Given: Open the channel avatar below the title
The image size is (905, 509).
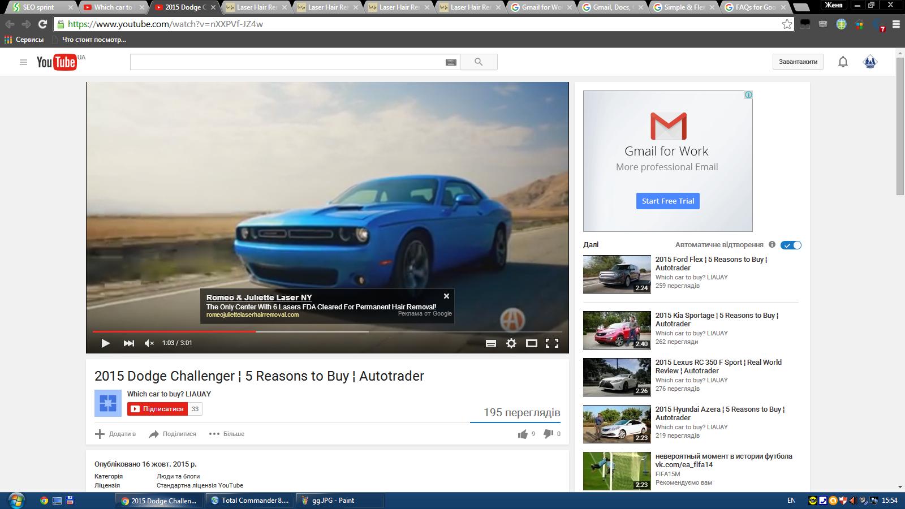Looking at the screenshot, I should point(108,403).
